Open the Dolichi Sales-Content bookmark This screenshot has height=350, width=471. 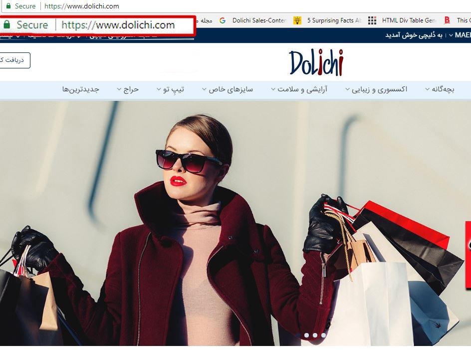pos(258,20)
